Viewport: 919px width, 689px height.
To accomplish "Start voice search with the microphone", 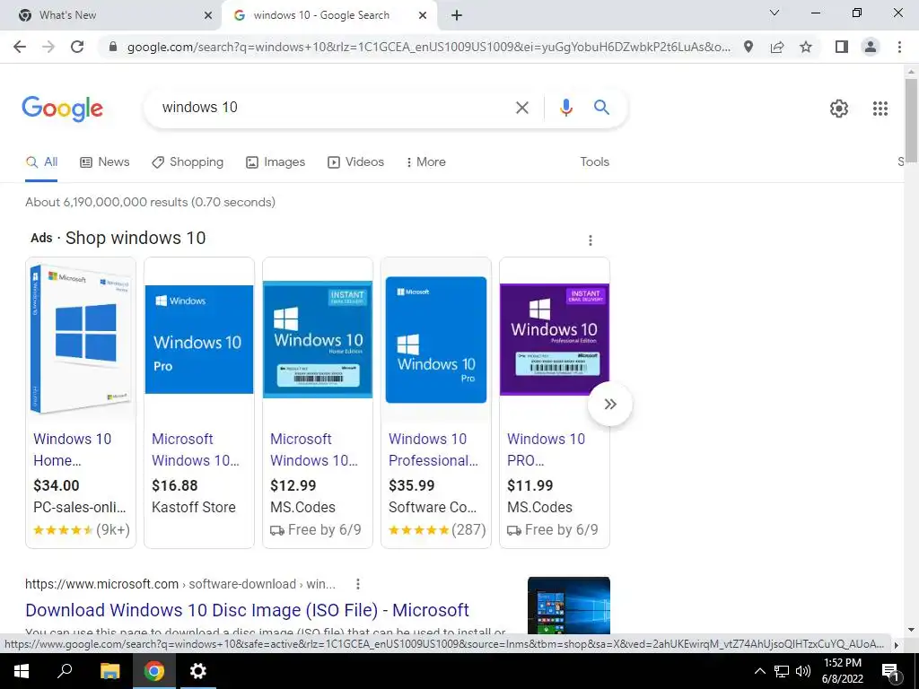I will tap(565, 108).
